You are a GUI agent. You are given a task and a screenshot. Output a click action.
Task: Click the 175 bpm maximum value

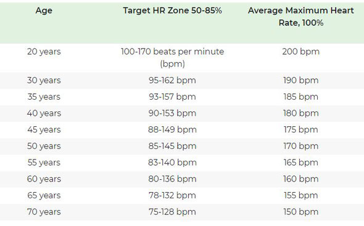click(301, 129)
